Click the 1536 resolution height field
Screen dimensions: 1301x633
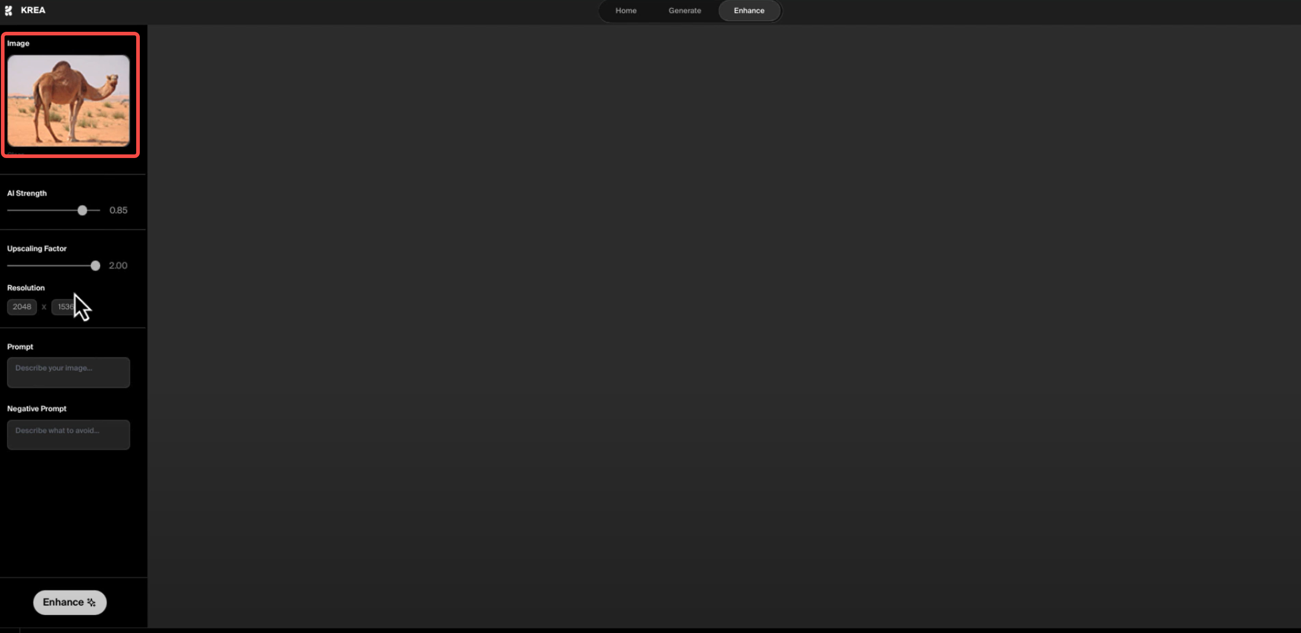63,307
